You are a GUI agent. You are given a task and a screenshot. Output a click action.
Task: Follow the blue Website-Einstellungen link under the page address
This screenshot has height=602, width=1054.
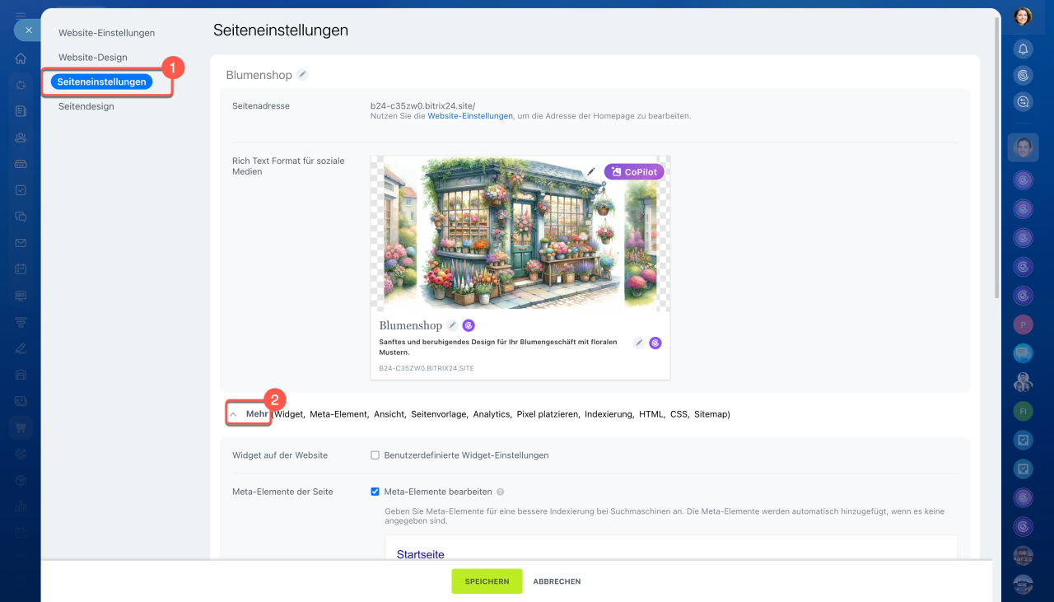click(470, 117)
